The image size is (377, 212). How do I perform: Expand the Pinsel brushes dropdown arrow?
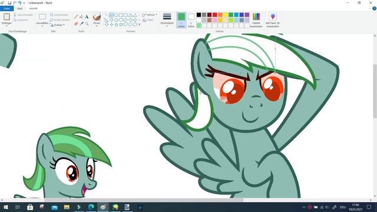pyautogui.click(x=97, y=26)
